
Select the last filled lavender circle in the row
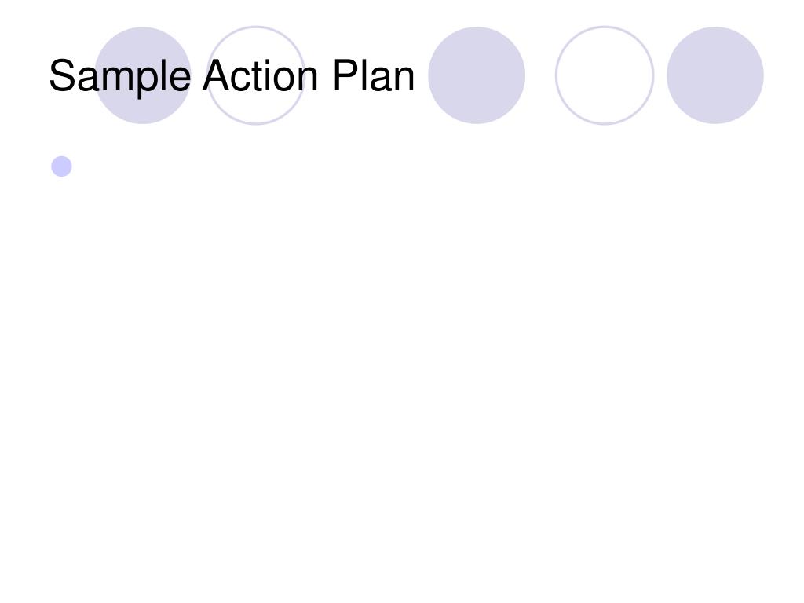coord(715,75)
